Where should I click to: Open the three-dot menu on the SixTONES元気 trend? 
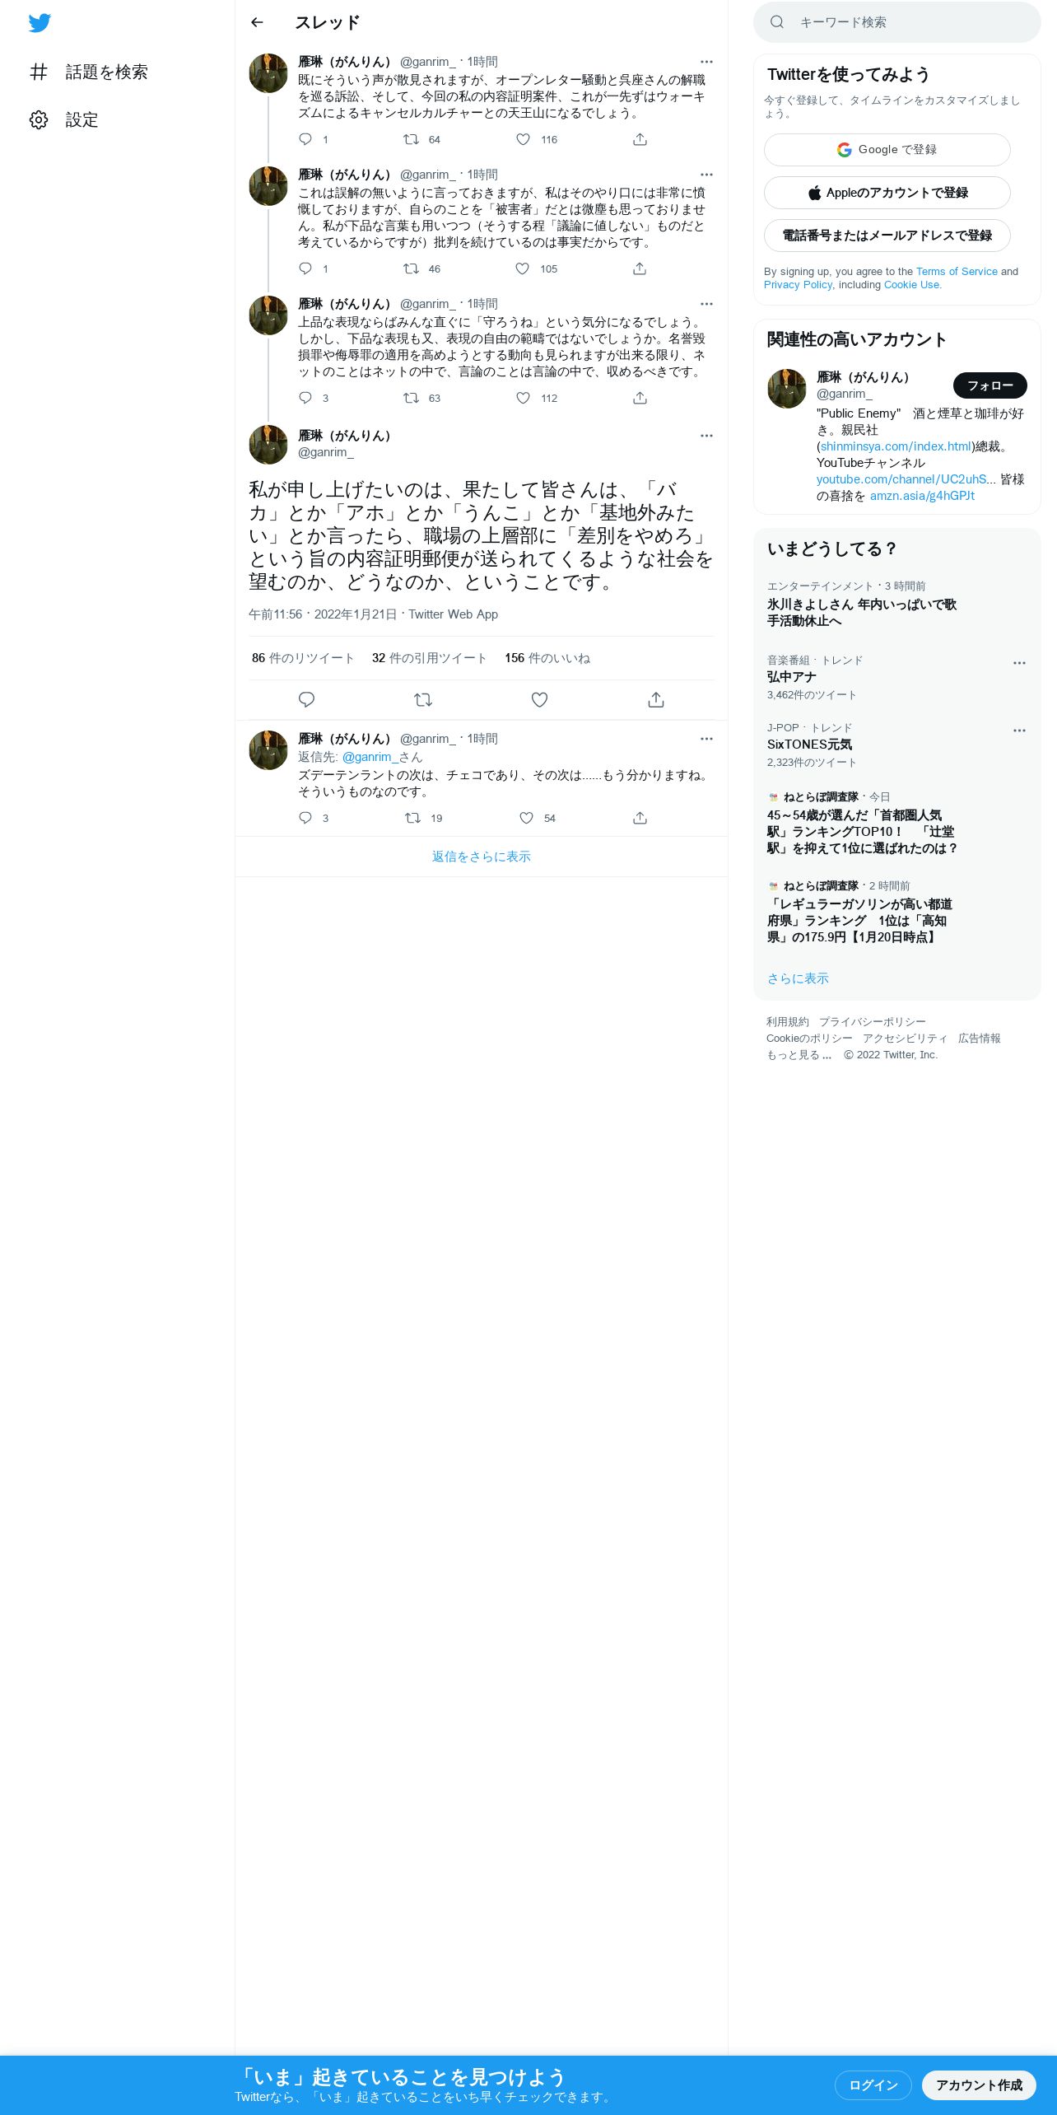pyautogui.click(x=1019, y=731)
